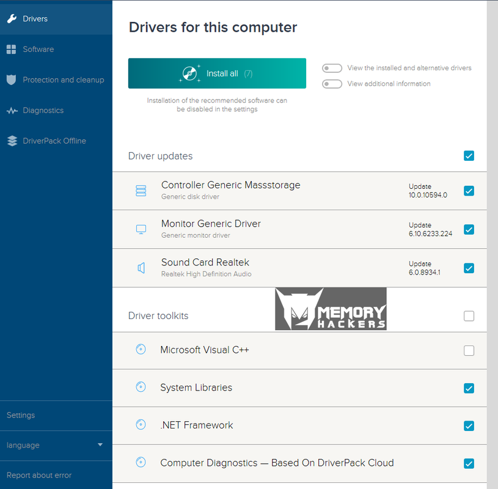Screen dimensions: 498x489
Task: Click the Driver updates heading
Action: (x=160, y=156)
